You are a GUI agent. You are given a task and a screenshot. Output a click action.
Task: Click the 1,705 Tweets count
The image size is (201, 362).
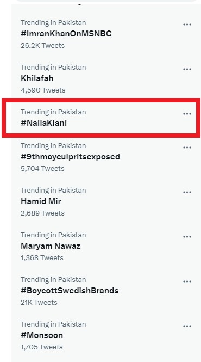[42, 347]
